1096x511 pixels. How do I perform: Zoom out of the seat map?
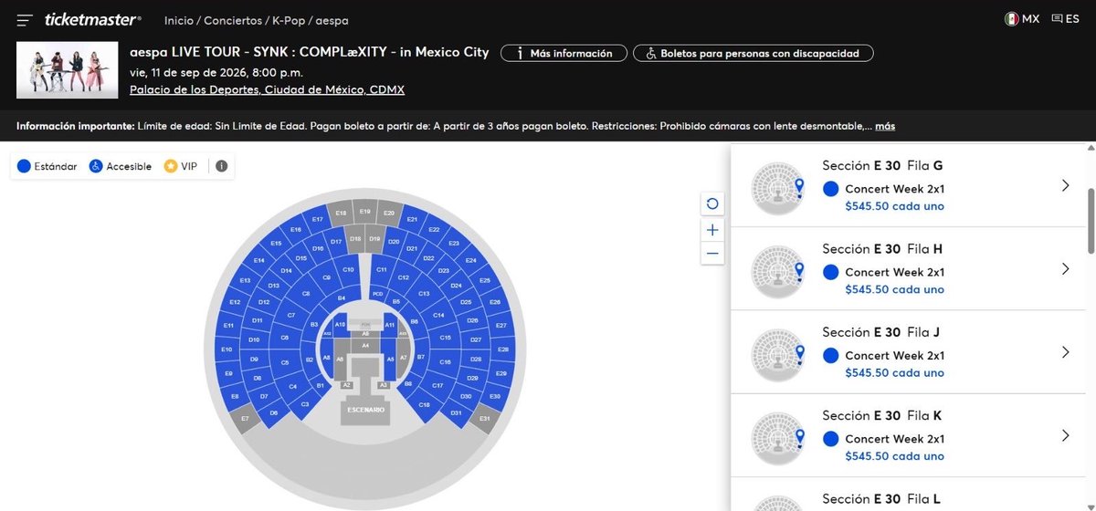pos(712,253)
